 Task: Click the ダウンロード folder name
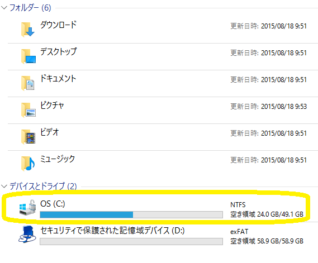tap(59, 25)
